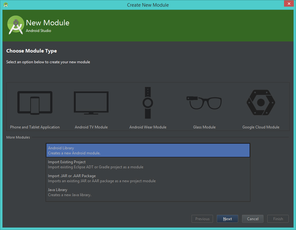The height and width of the screenshot is (230, 296).
Task: Click the Previous navigation button
Action: [202, 219]
